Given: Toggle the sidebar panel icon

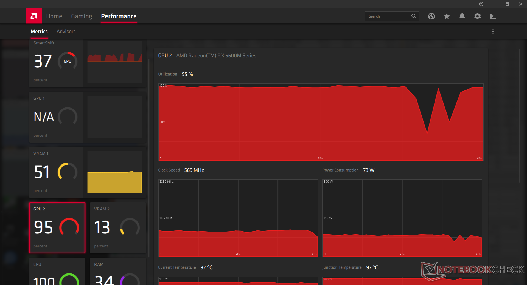Looking at the screenshot, I should (493, 16).
